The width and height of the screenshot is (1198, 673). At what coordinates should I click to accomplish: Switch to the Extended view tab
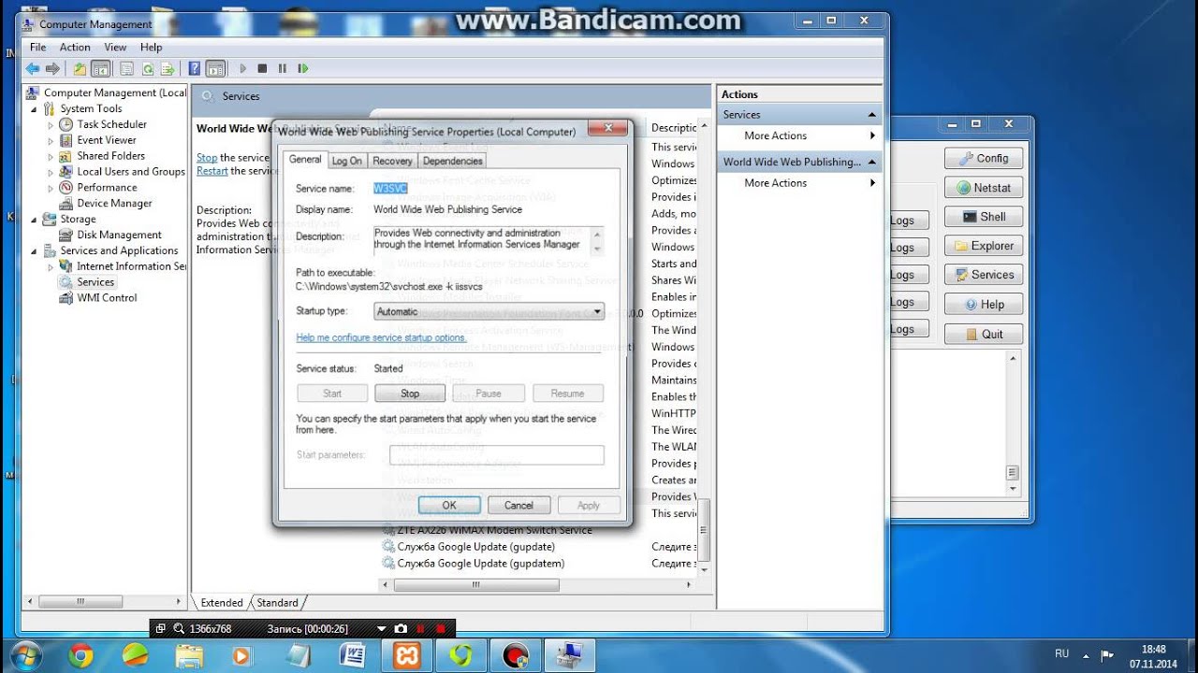222,603
